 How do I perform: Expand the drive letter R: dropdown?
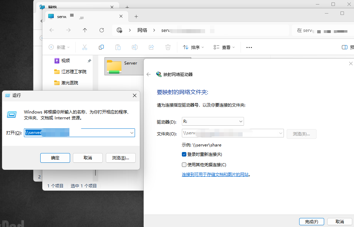click(x=241, y=121)
